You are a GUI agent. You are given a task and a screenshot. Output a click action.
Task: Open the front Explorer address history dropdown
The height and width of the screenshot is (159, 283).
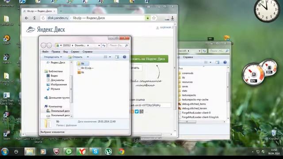99,45
